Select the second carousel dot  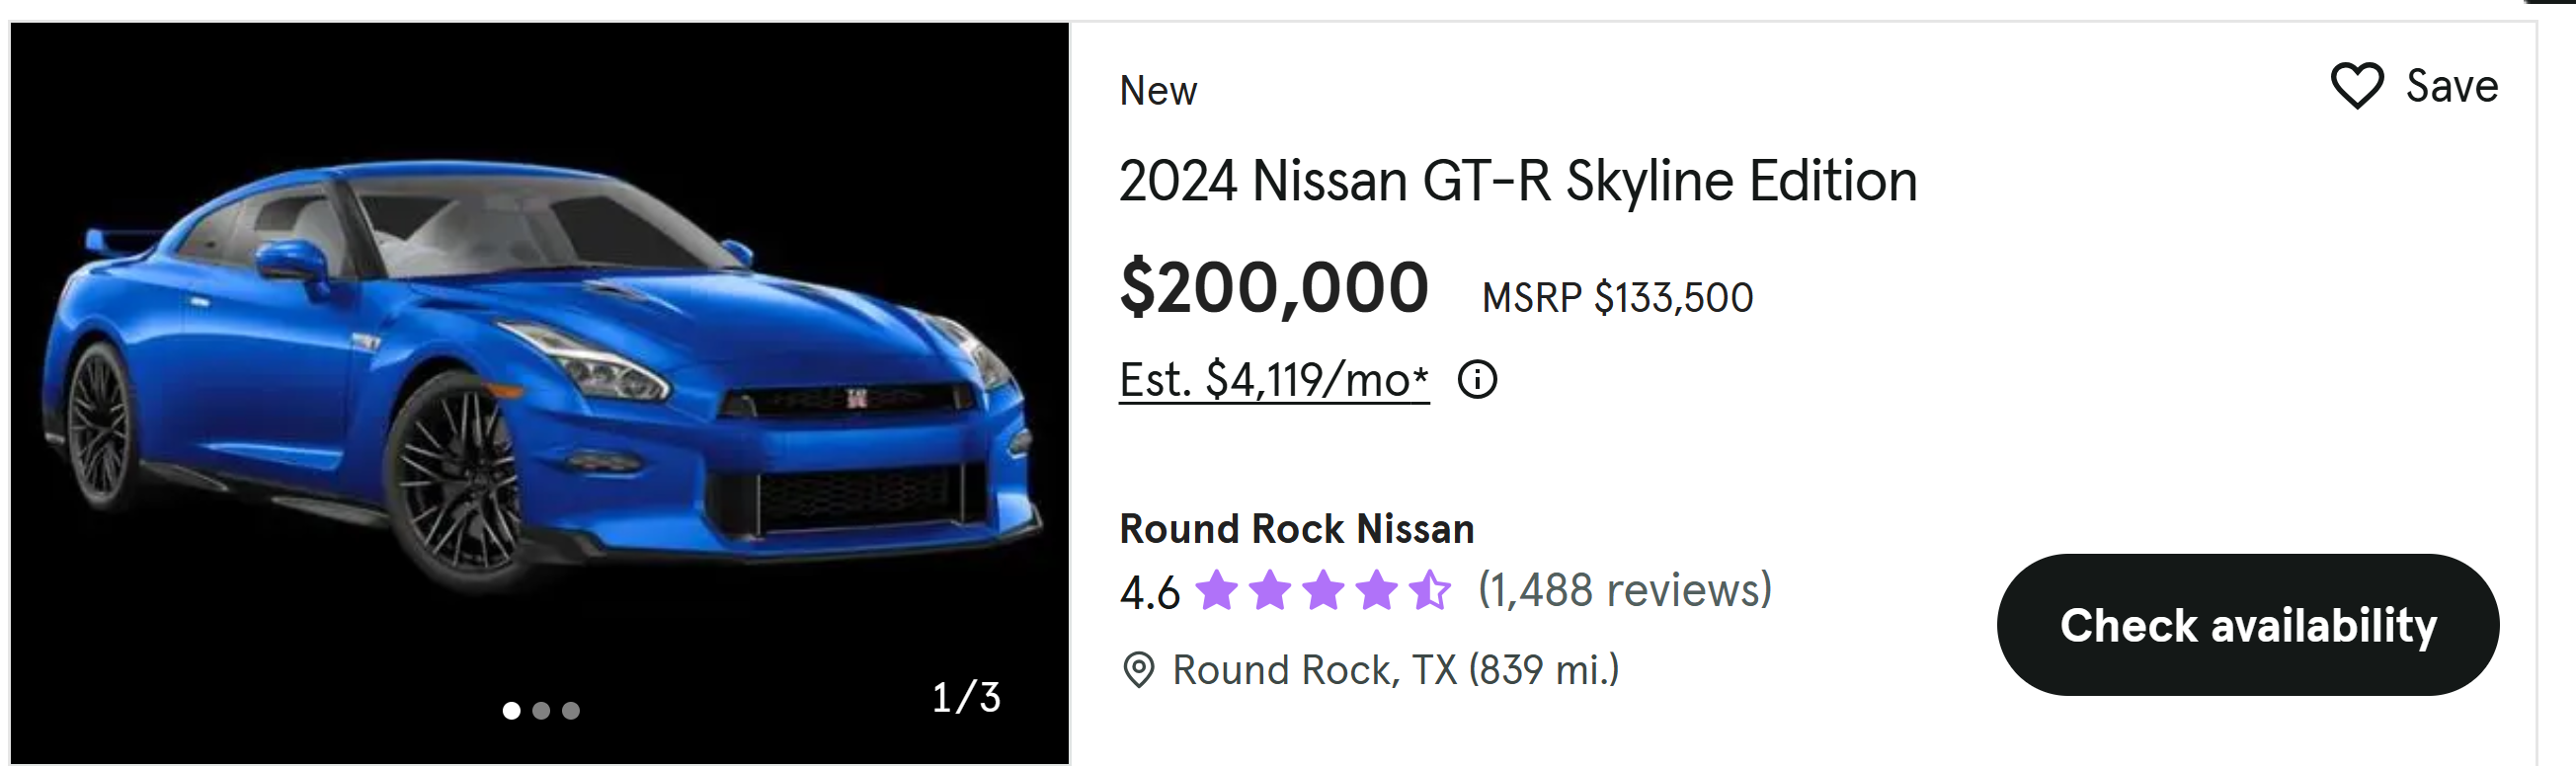click(x=541, y=710)
